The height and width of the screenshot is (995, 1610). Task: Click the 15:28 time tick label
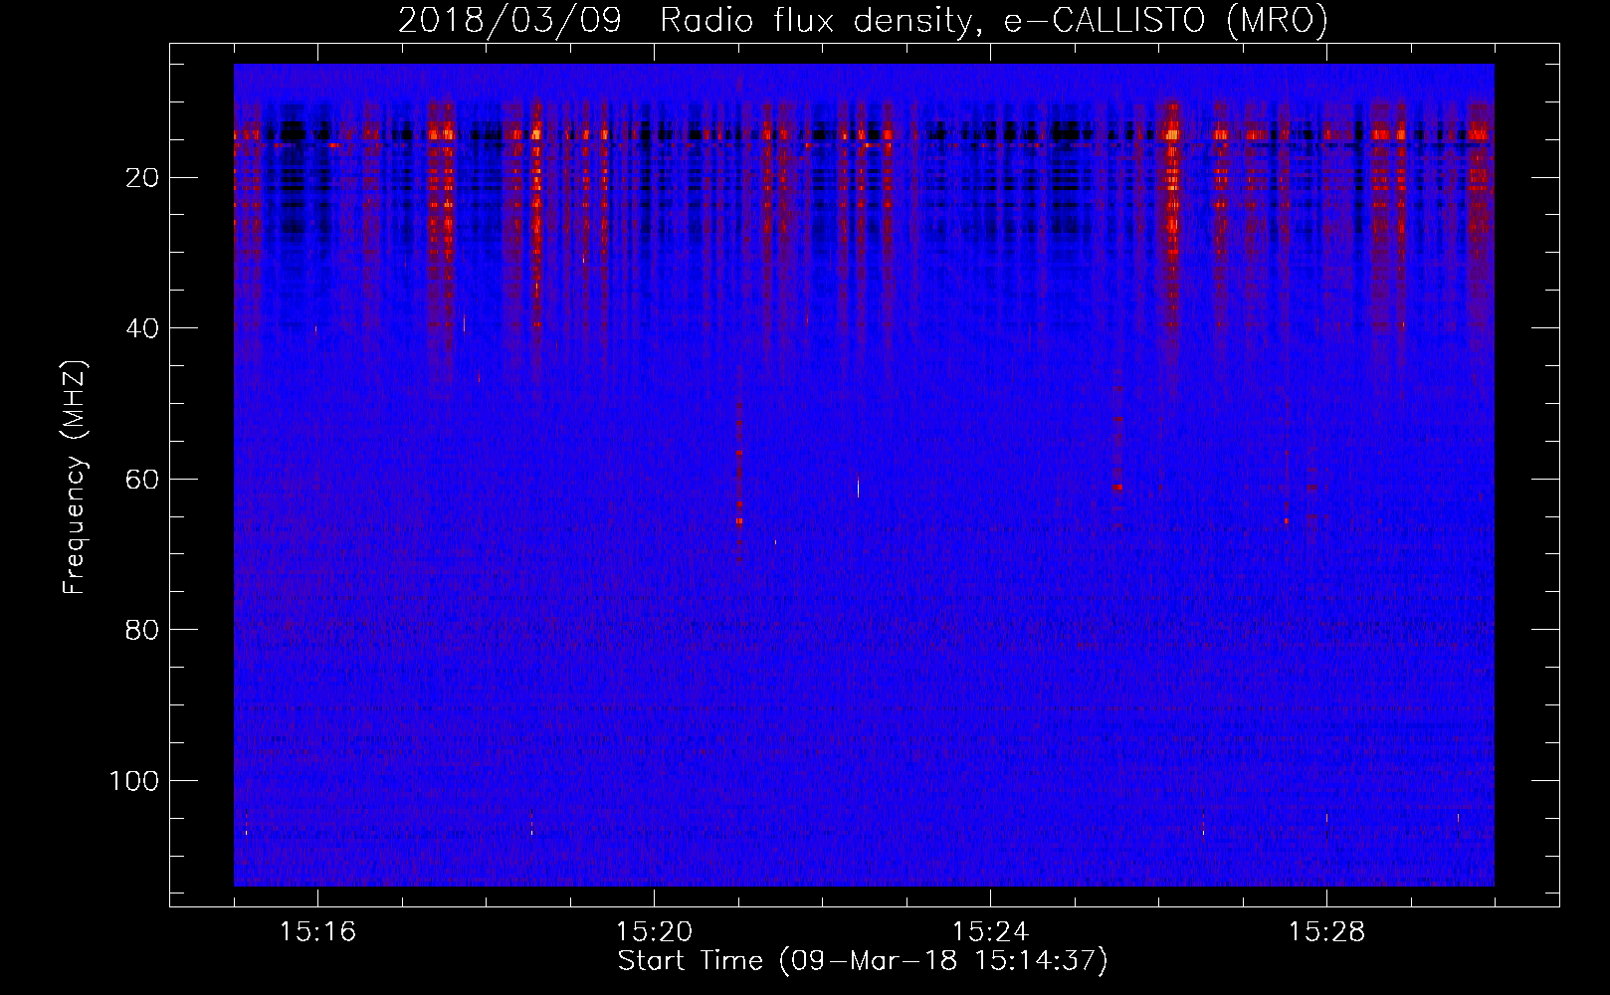1326,932
